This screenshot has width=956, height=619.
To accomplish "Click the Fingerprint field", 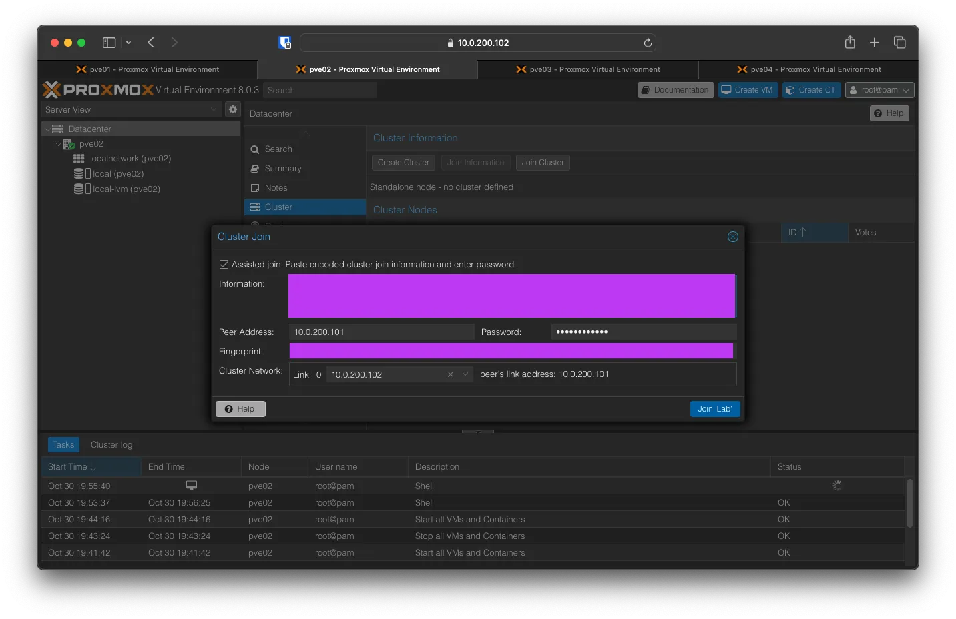I will tap(511, 351).
